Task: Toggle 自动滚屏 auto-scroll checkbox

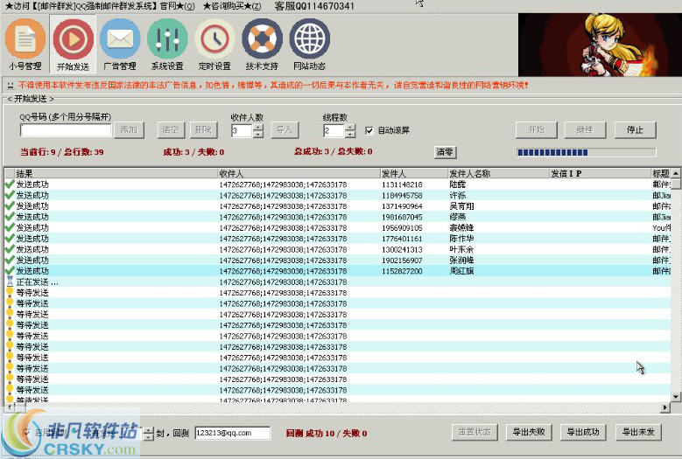Action: pos(369,131)
